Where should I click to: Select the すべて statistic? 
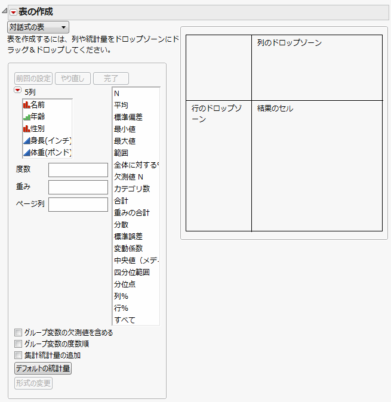[x=136, y=320]
